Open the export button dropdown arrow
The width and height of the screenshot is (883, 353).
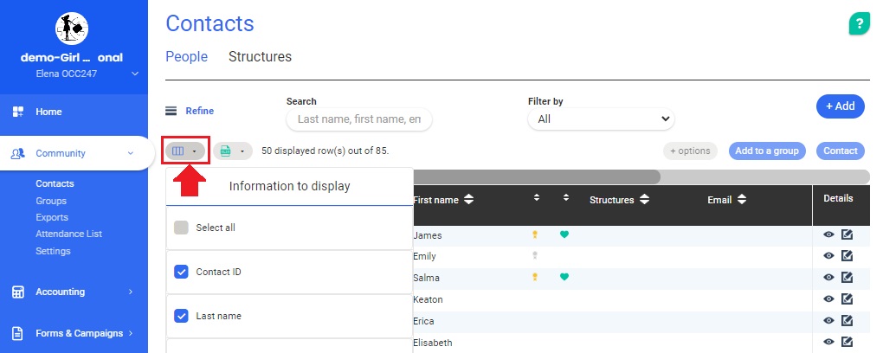pos(242,151)
